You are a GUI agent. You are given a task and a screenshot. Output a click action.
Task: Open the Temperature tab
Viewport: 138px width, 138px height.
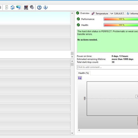point(100,14)
